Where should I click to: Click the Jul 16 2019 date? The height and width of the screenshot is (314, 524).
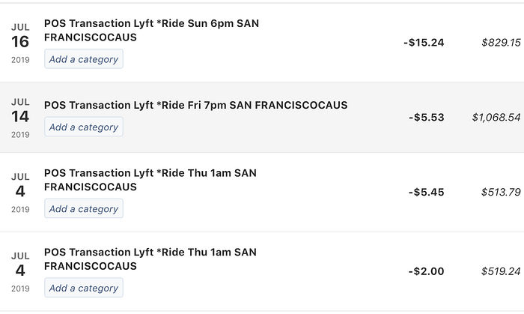20,42
